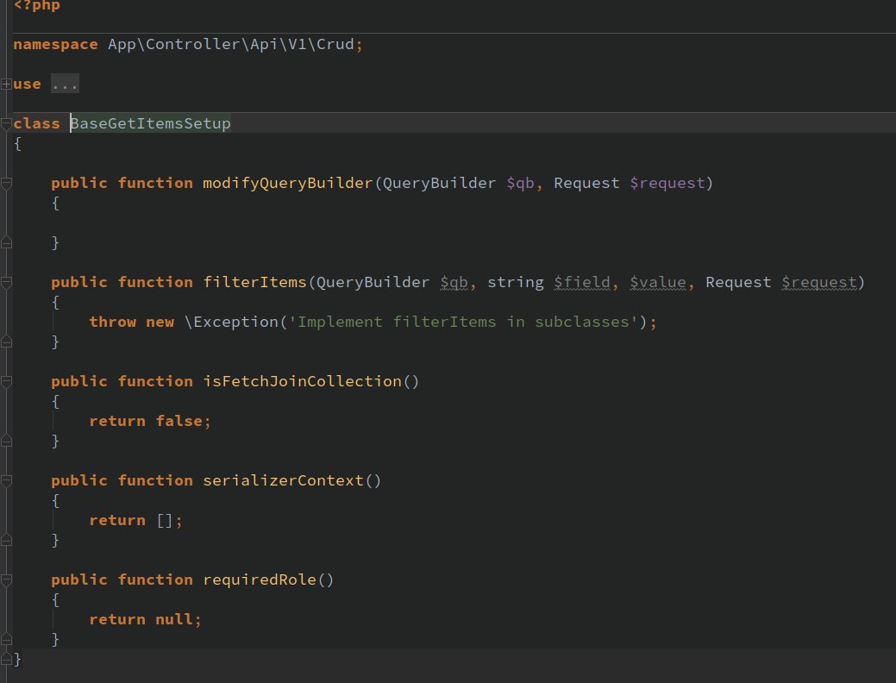The height and width of the screenshot is (683, 896).
Task: Click requiredRole closing fold marker
Action: coord(6,639)
